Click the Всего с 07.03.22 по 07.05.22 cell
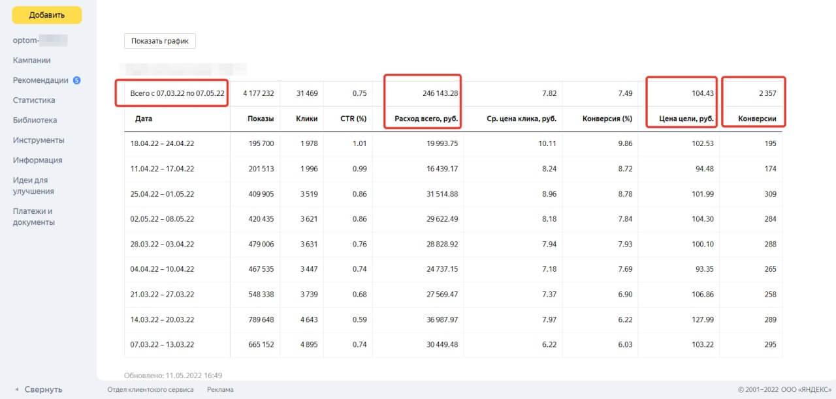Viewport: 836px width, 399px height. point(177,93)
